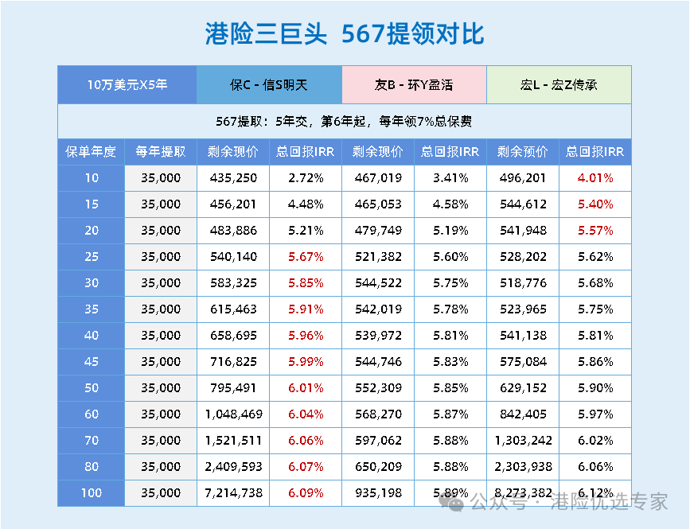
Task: Click the 剩余预价 column header
Action: click(x=523, y=152)
